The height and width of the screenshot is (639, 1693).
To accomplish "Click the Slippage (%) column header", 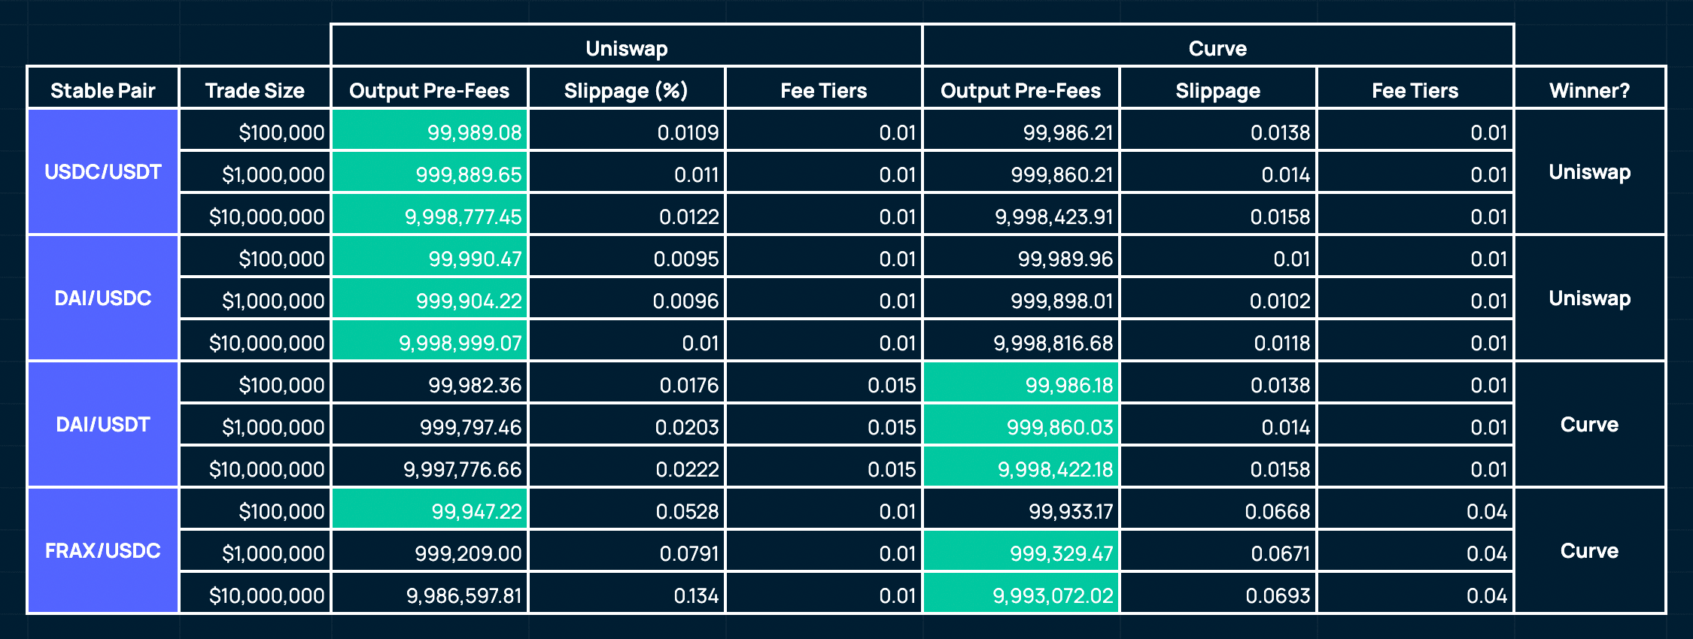I will (627, 89).
